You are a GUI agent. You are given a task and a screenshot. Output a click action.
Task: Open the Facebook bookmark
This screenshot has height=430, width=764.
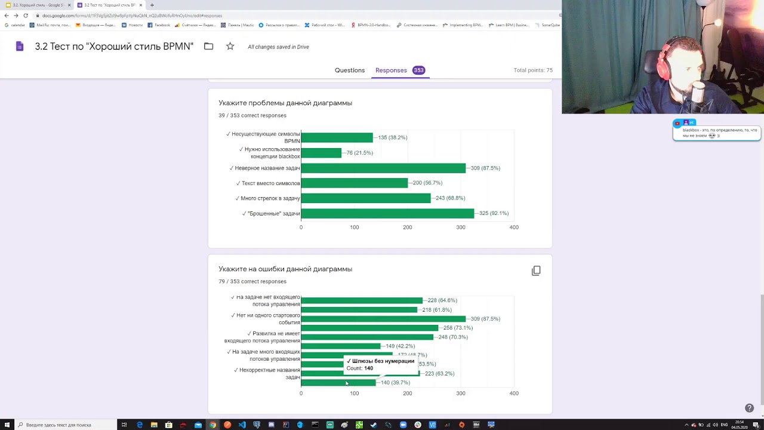[x=159, y=25]
